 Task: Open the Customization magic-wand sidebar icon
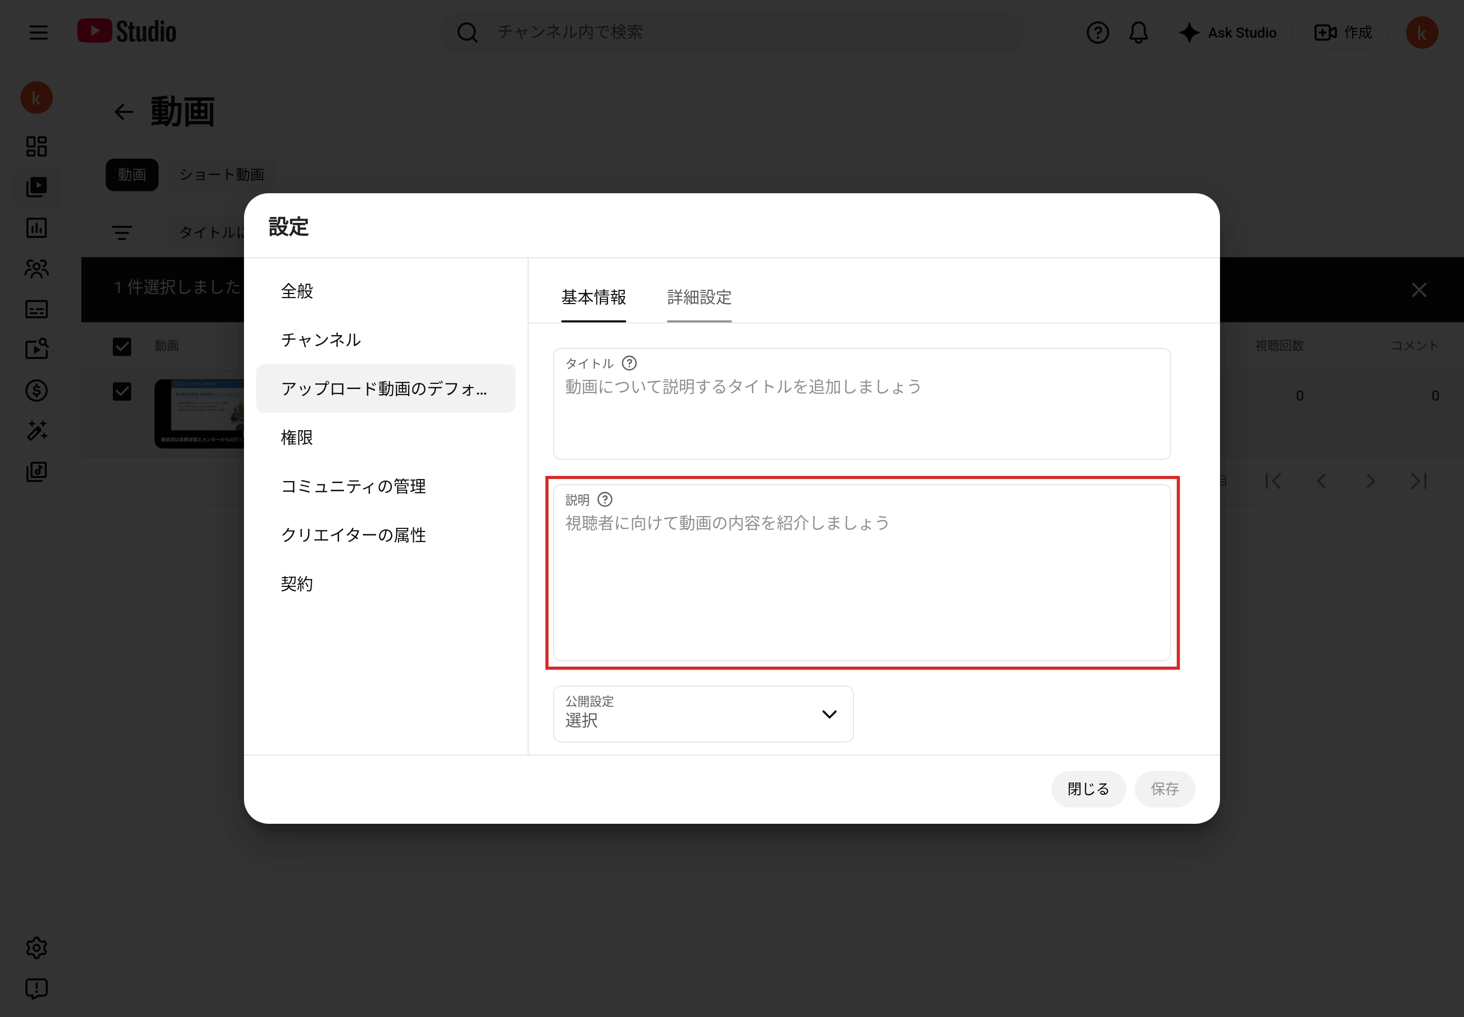click(x=36, y=431)
